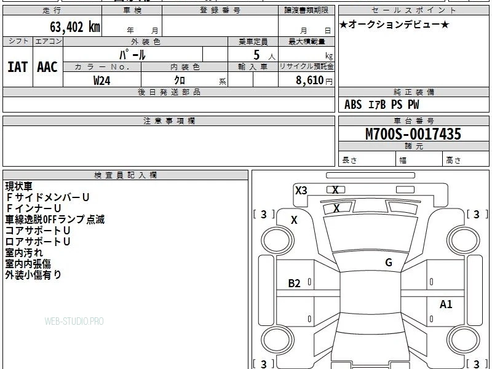Viewport: 492px width, 369px height.
Task: Click the B2 damage mark on left door
Action: point(295,284)
